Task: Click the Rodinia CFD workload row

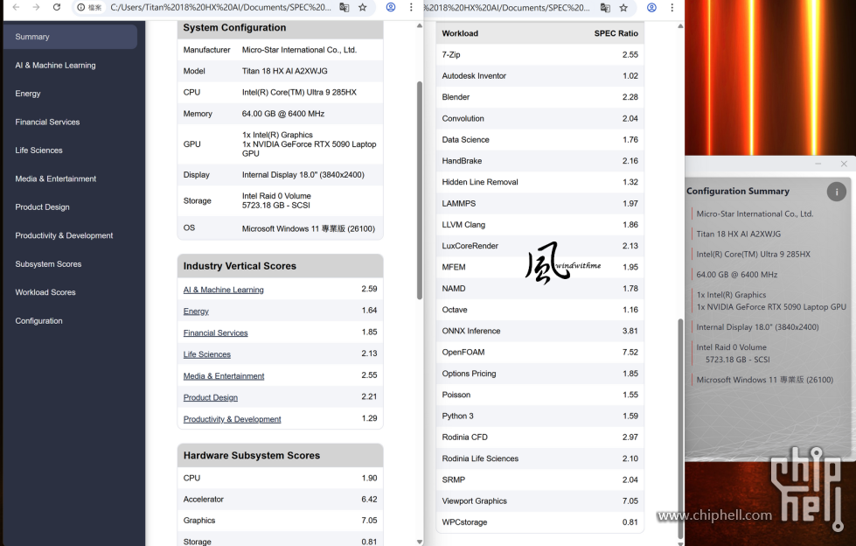Action: tap(539, 437)
